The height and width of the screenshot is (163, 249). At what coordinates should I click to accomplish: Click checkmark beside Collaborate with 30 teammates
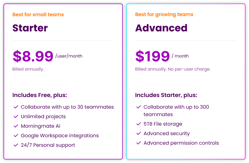(16, 107)
